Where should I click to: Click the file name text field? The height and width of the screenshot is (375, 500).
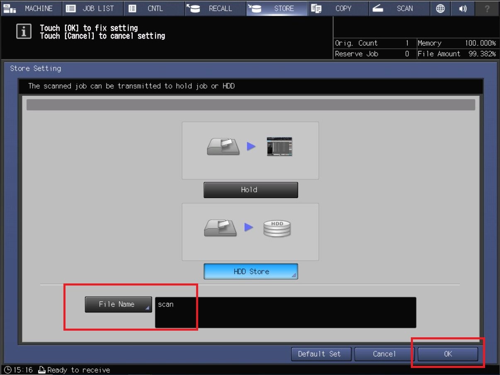(285, 312)
